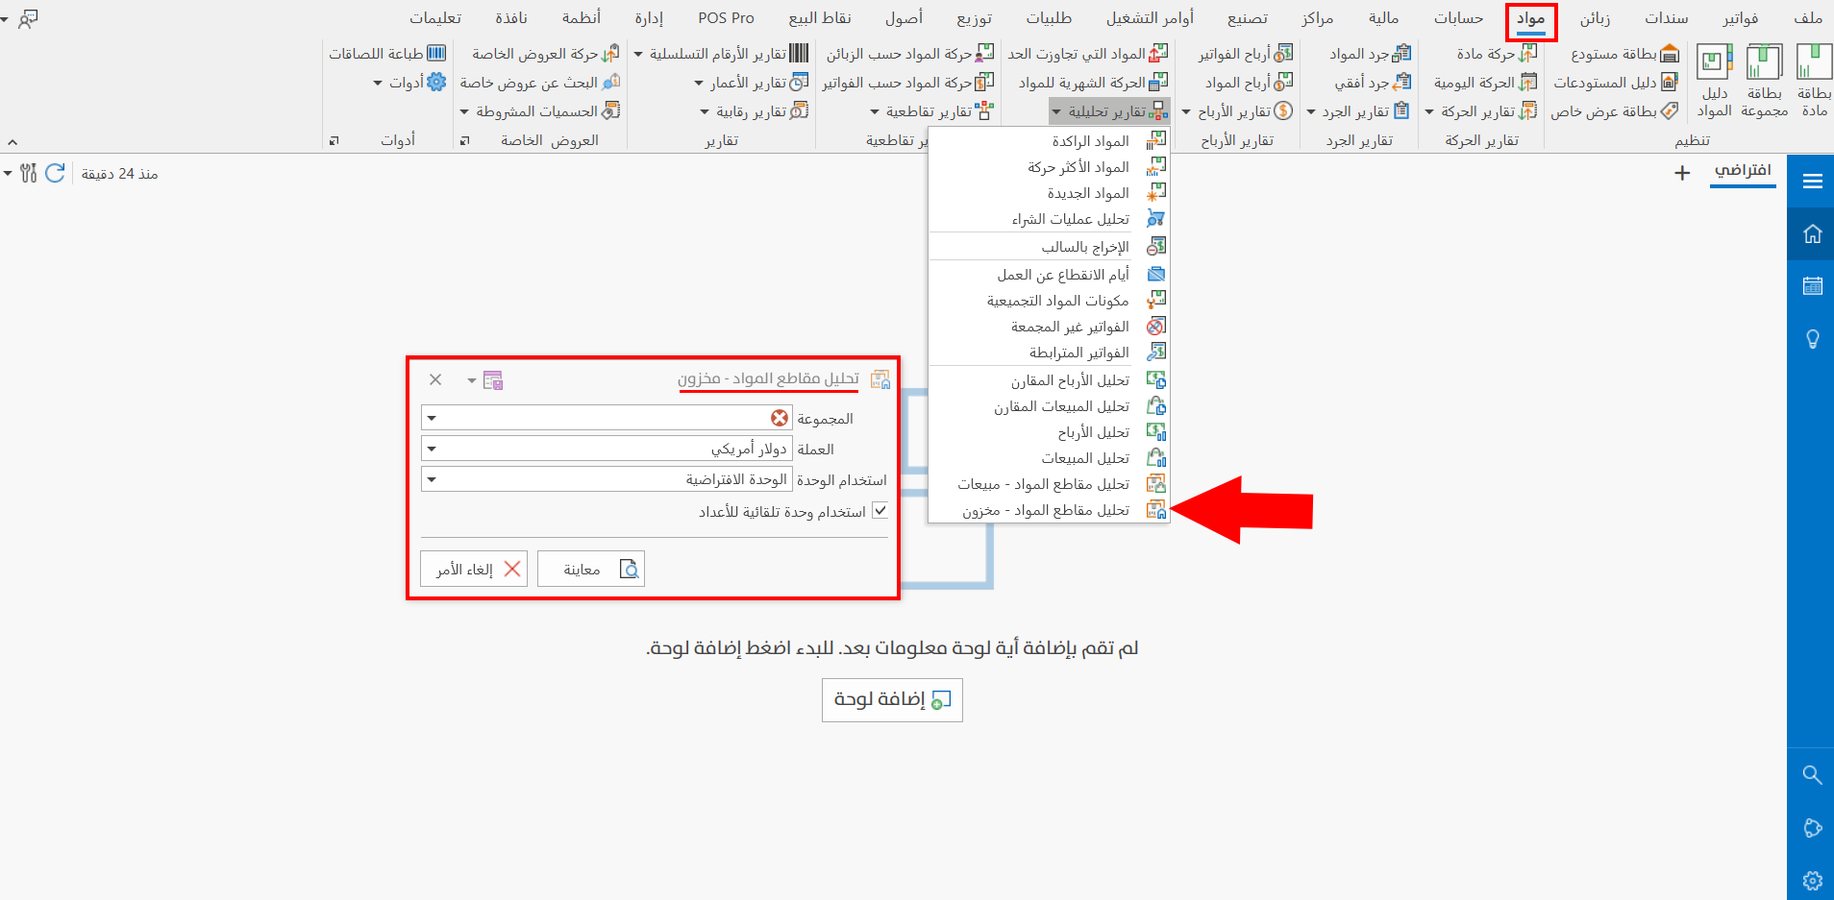Screen dimensions: 1834x900
Task: Select تحليل مقاطع المواد - مبيعات item
Action: [1049, 484]
